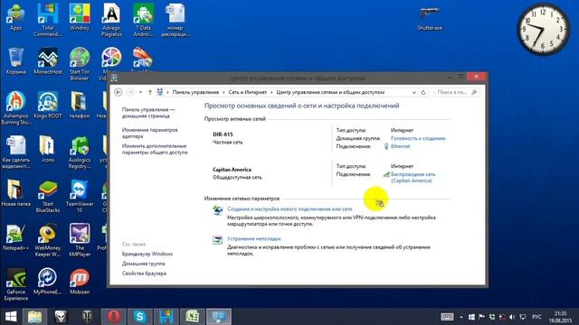The width and height of the screenshot is (579, 325).
Task: Open Start Tor Browser desktop shortcut
Action: pyautogui.click(x=80, y=64)
